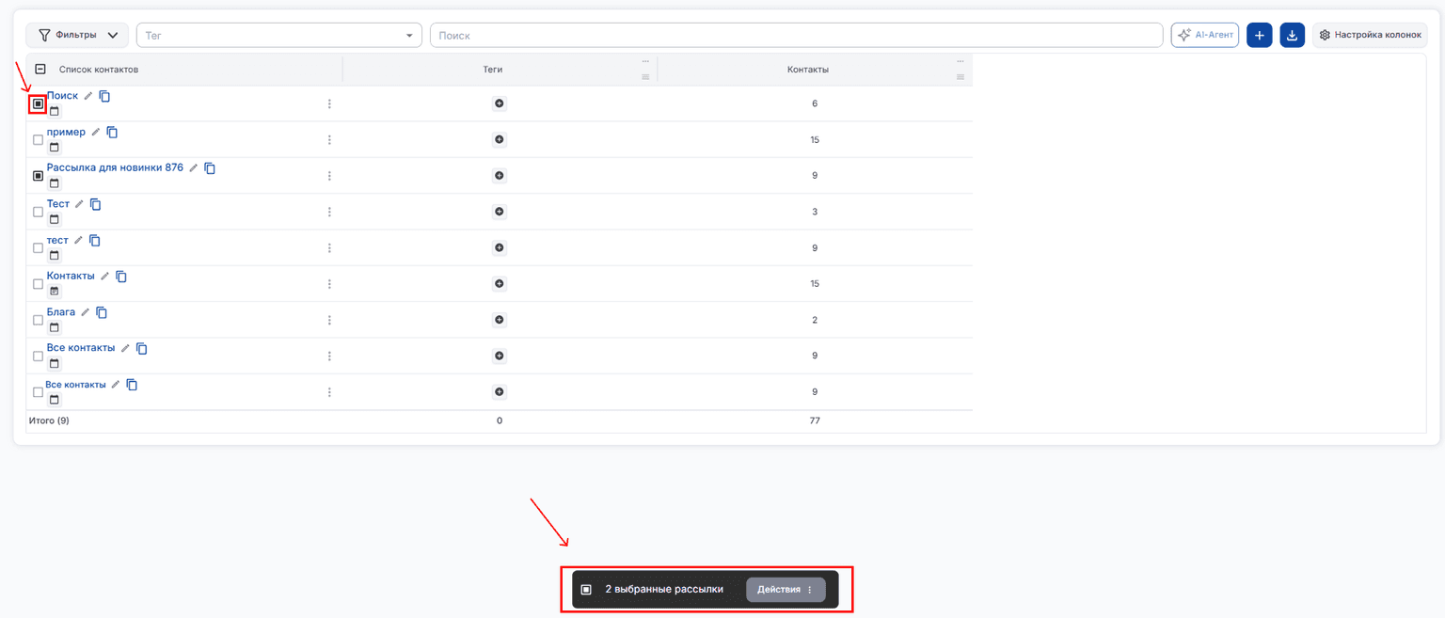Open the Теги column hamburger menu
The height and width of the screenshot is (618, 1445).
pyautogui.click(x=645, y=77)
